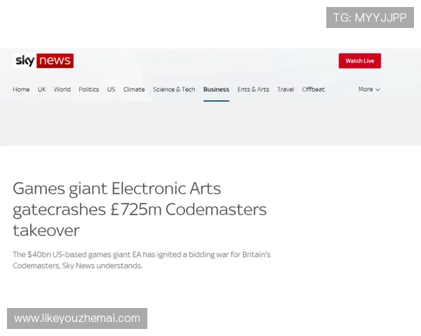Screen dimensions: 421x336
Task: Navigate to the Politics section
Action: 89,90
